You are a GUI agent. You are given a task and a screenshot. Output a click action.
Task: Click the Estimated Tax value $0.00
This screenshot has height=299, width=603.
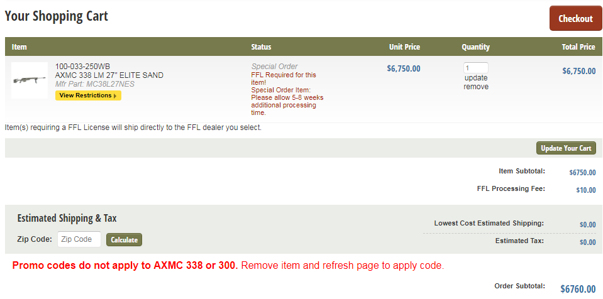(x=588, y=242)
